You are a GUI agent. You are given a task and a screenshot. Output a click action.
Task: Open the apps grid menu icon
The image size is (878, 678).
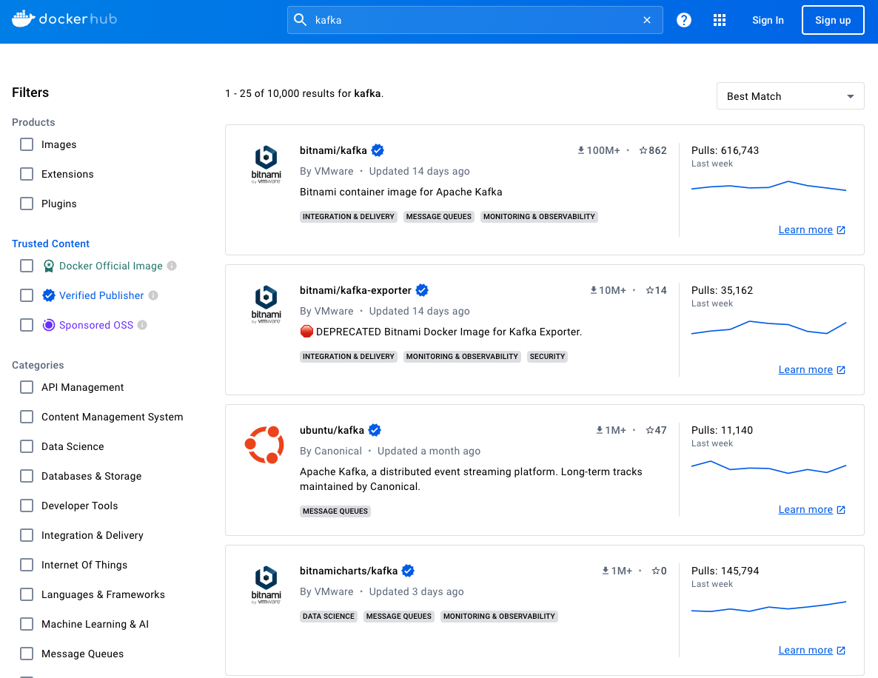tap(720, 20)
